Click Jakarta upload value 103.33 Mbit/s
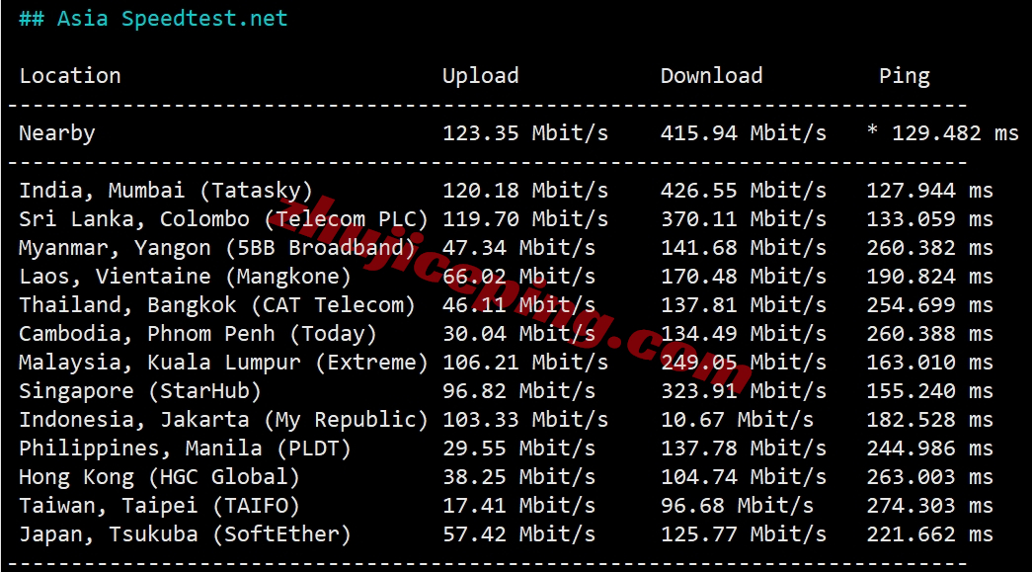 tap(525, 420)
